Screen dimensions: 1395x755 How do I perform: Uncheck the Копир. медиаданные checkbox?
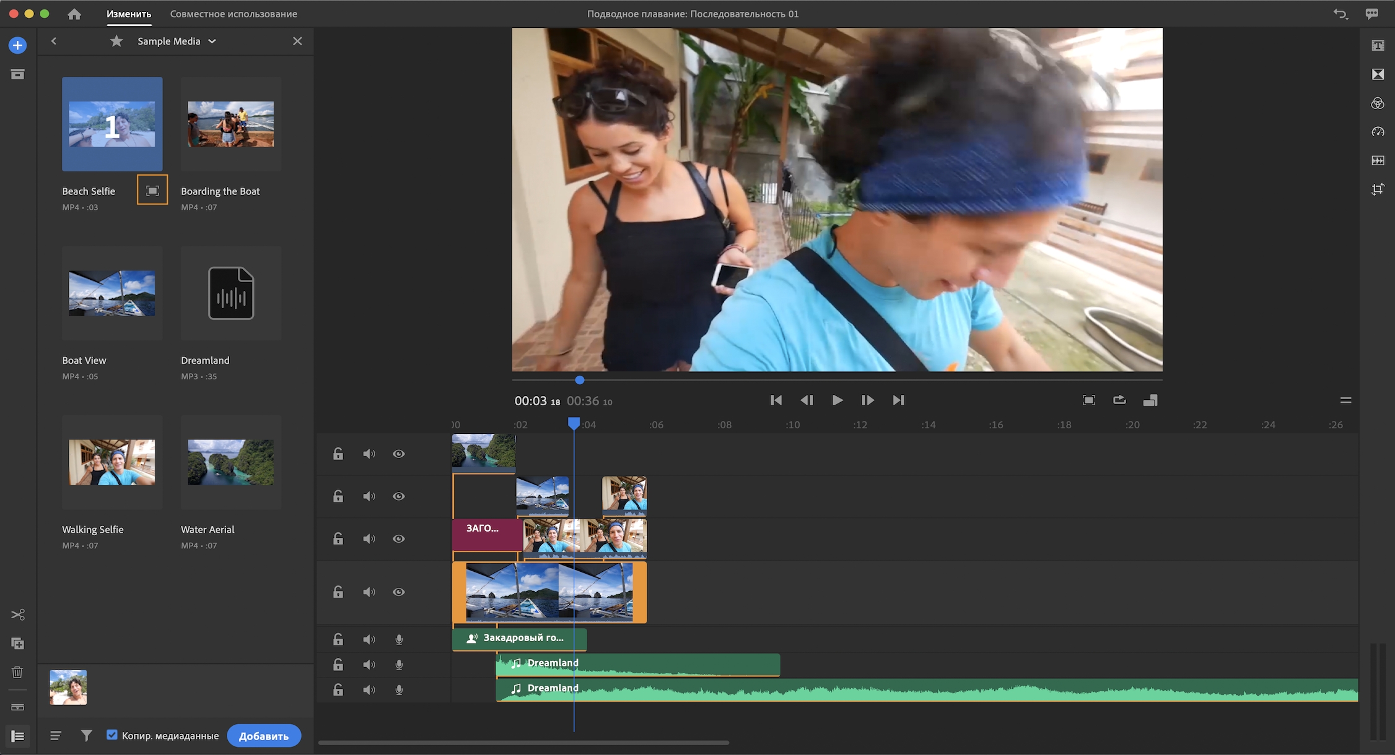[112, 735]
